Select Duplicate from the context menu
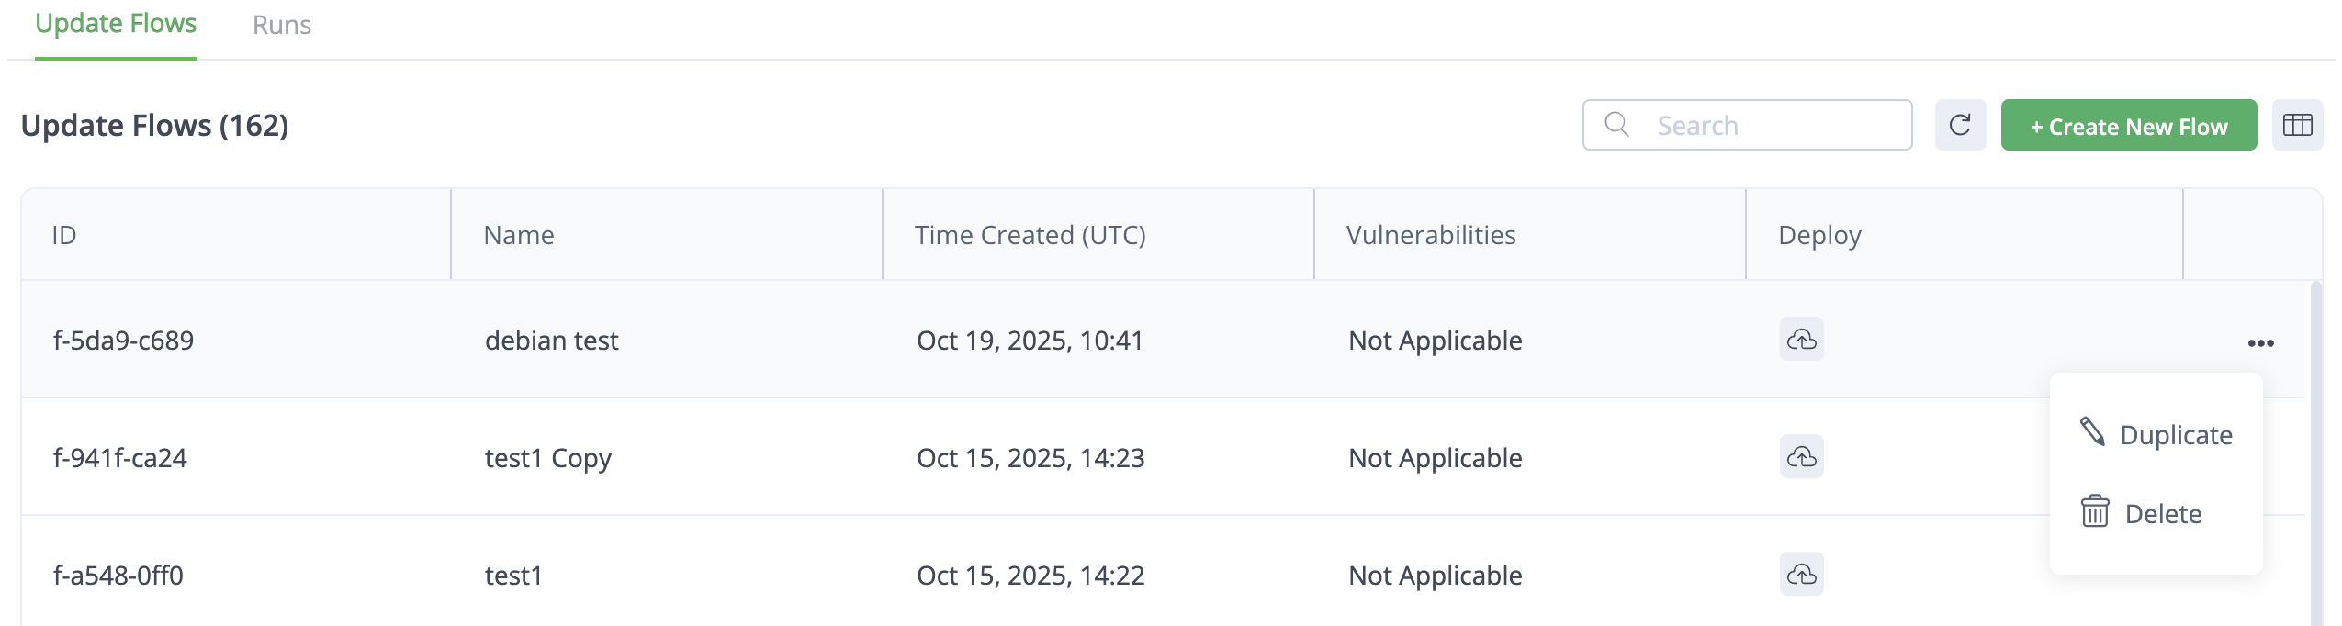This screenshot has width=2342, height=626. 2175,435
